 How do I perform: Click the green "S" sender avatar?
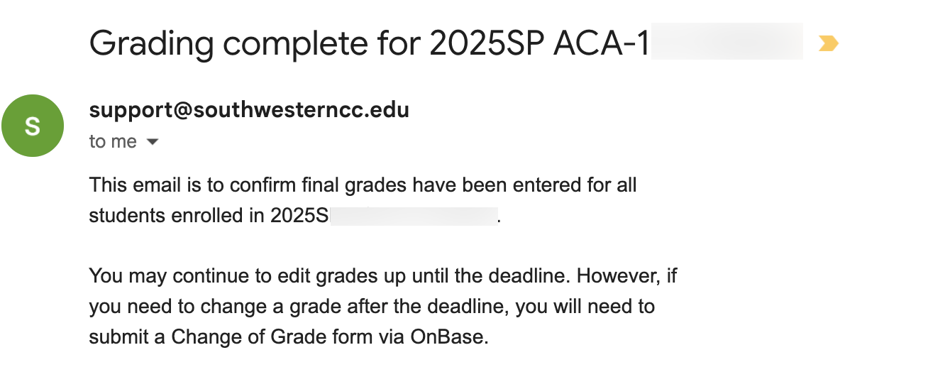[x=33, y=126]
